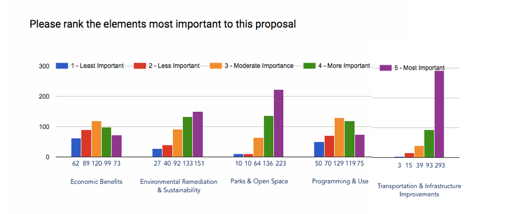Click the 'Programming & Use' axis label
The width and height of the screenshot is (513, 214).
click(340, 181)
